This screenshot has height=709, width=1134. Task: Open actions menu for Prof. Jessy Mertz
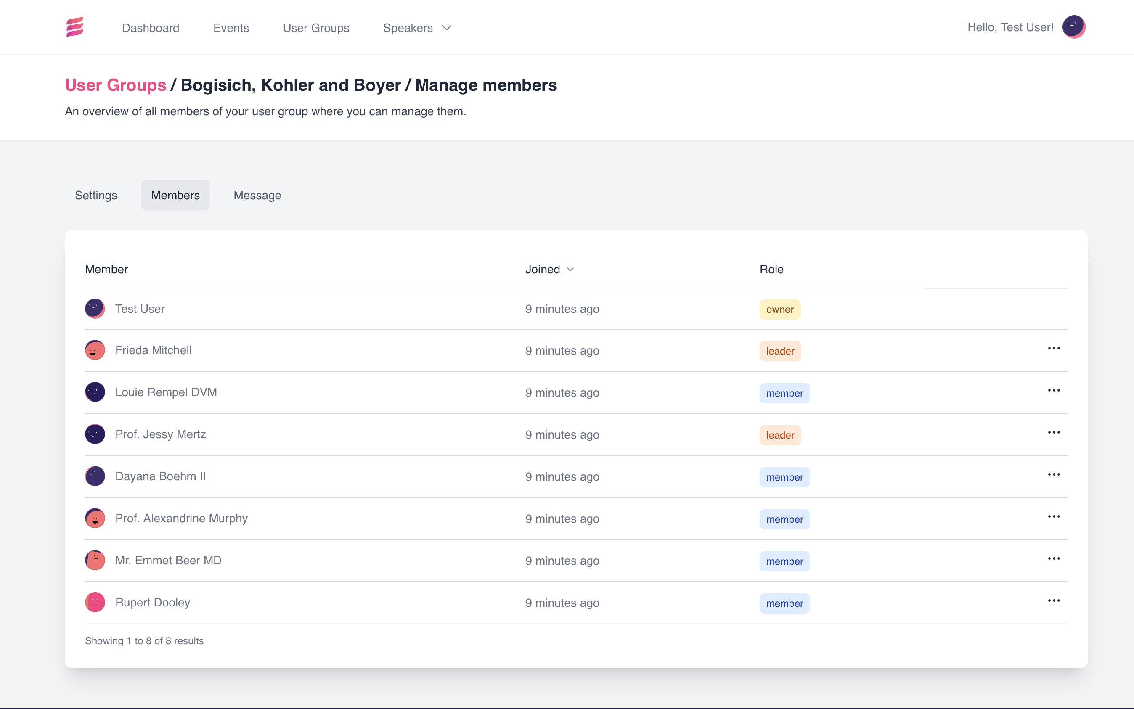1053,432
